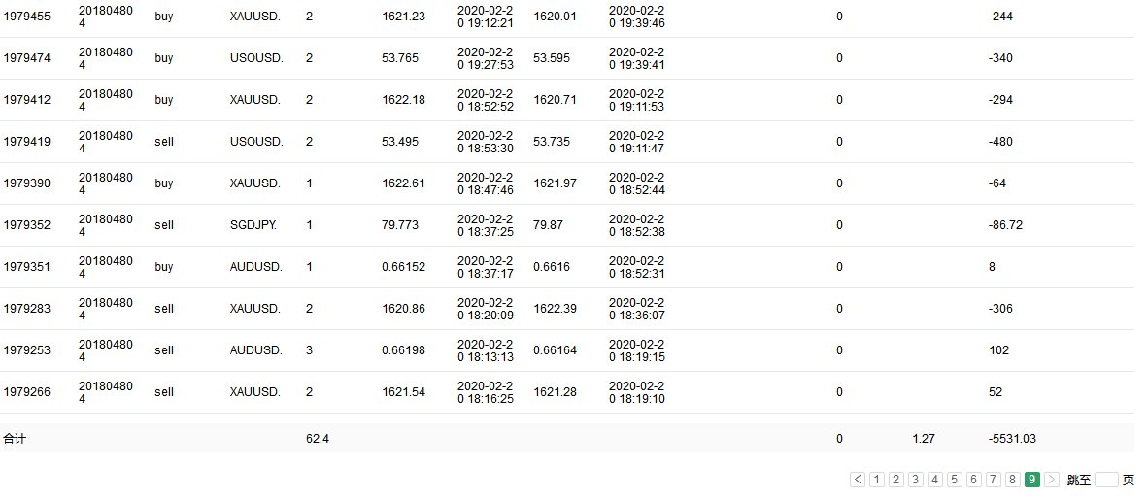Click the next page right arrow
The image size is (1148, 499).
pos(1052,480)
